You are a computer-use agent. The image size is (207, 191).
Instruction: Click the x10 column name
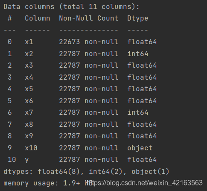pyautogui.click(x=31, y=148)
